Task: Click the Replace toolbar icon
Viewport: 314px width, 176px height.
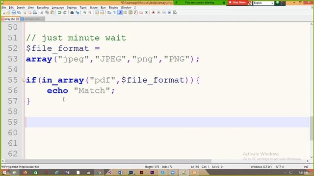Action: (x=78, y=13)
